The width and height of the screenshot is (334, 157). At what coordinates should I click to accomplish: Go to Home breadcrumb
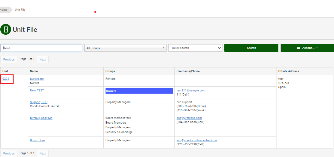click(4, 10)
